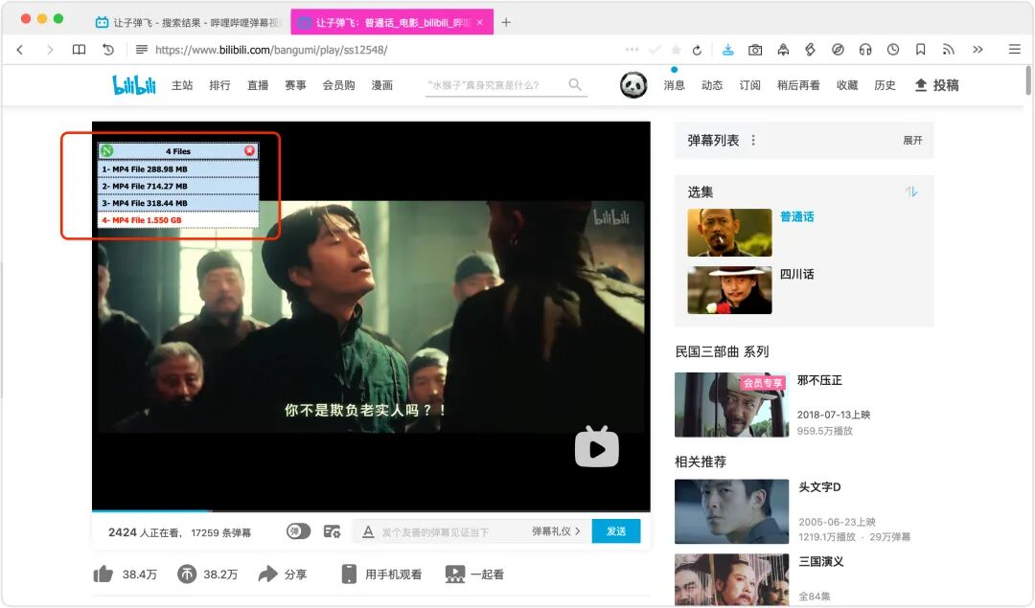Viewport: 1035px width, 608px height.
Task: Click the undo closed tab icon
Action: click(108, 50)
